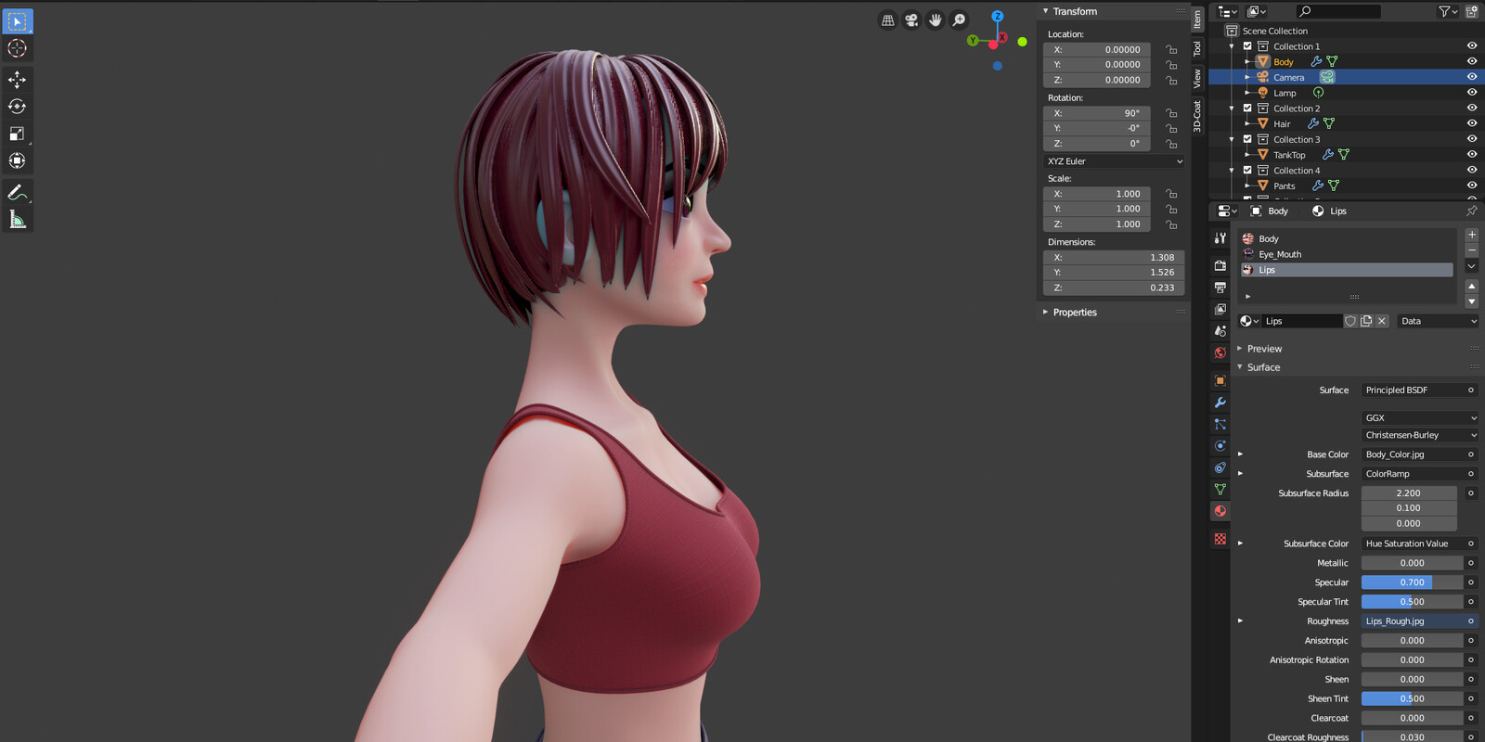Hide the Hair object in outliner
This screenshot has width=1485, height=742.
pos(1472,123)
